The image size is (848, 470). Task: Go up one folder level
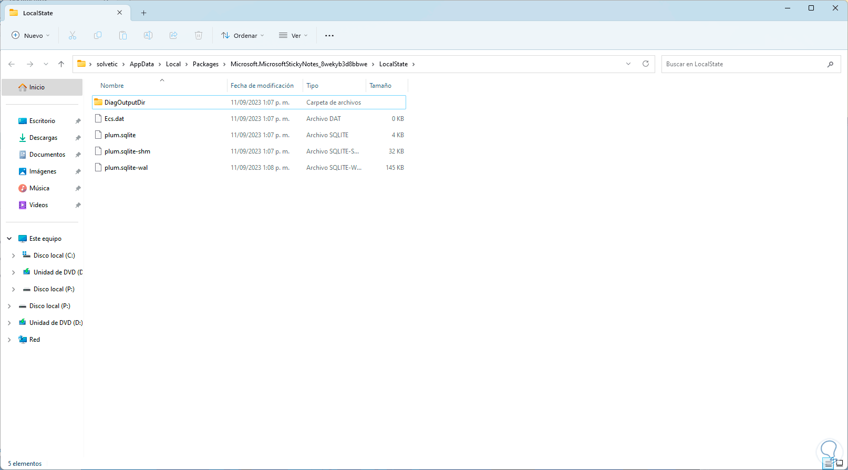[61, 64]
